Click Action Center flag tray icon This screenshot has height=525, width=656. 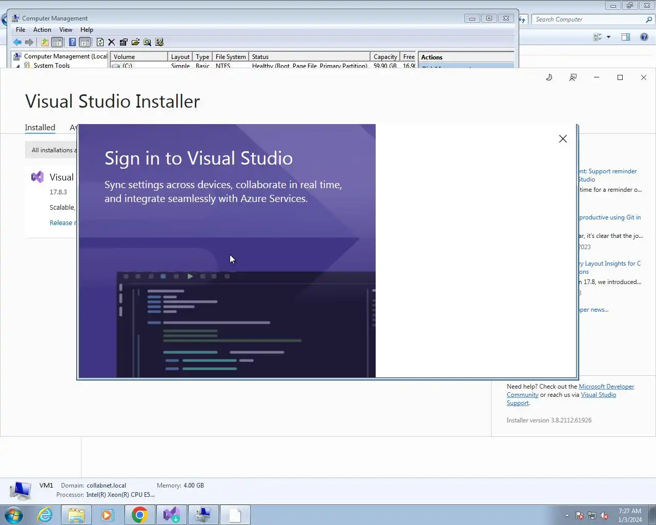point(580,515)
